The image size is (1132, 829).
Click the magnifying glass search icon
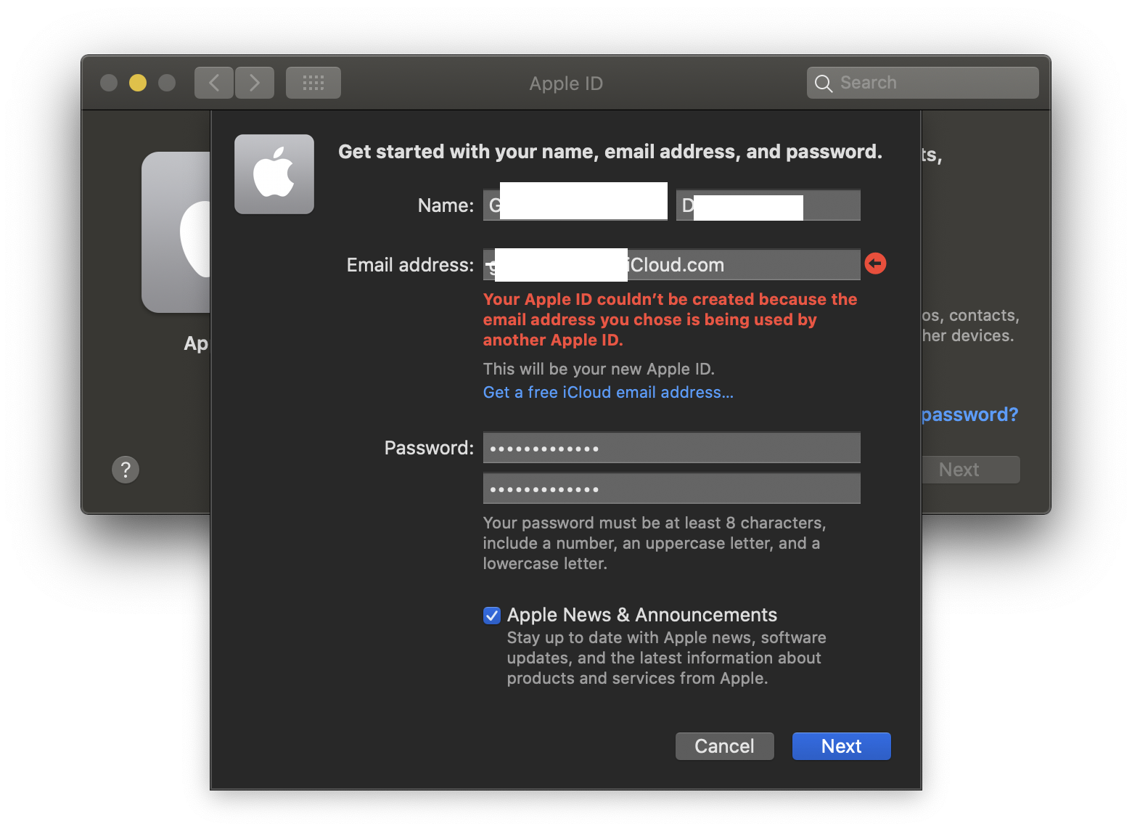coord(824,83)
